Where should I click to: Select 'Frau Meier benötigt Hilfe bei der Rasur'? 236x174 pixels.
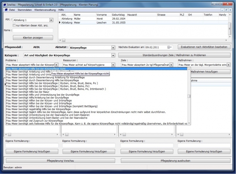click(x=96, y=92)
